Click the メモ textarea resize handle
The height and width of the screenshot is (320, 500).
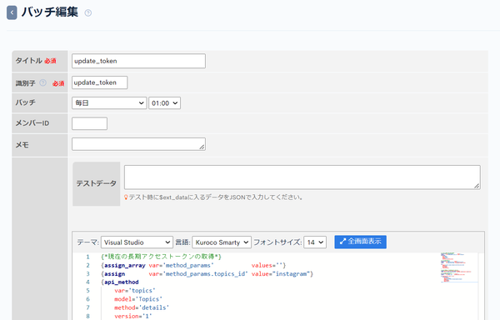(202, 147)
